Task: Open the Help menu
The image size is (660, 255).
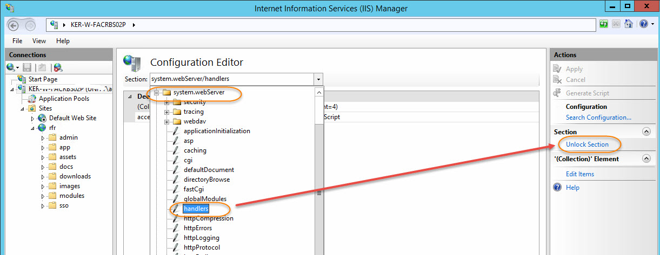Action: [63, 41]
